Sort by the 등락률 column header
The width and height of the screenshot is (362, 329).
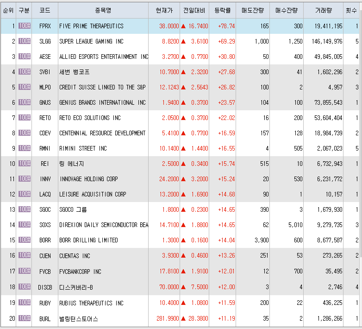[223, 10]
